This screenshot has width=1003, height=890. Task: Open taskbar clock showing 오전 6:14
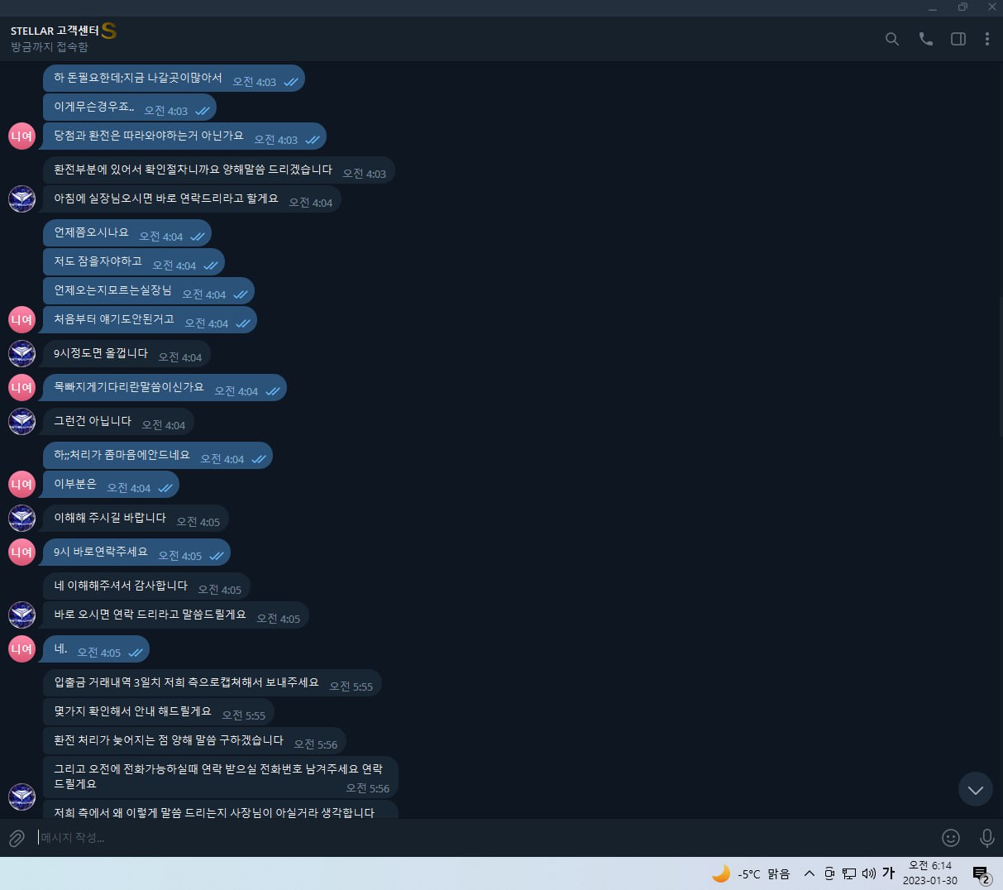click(930, 873)
